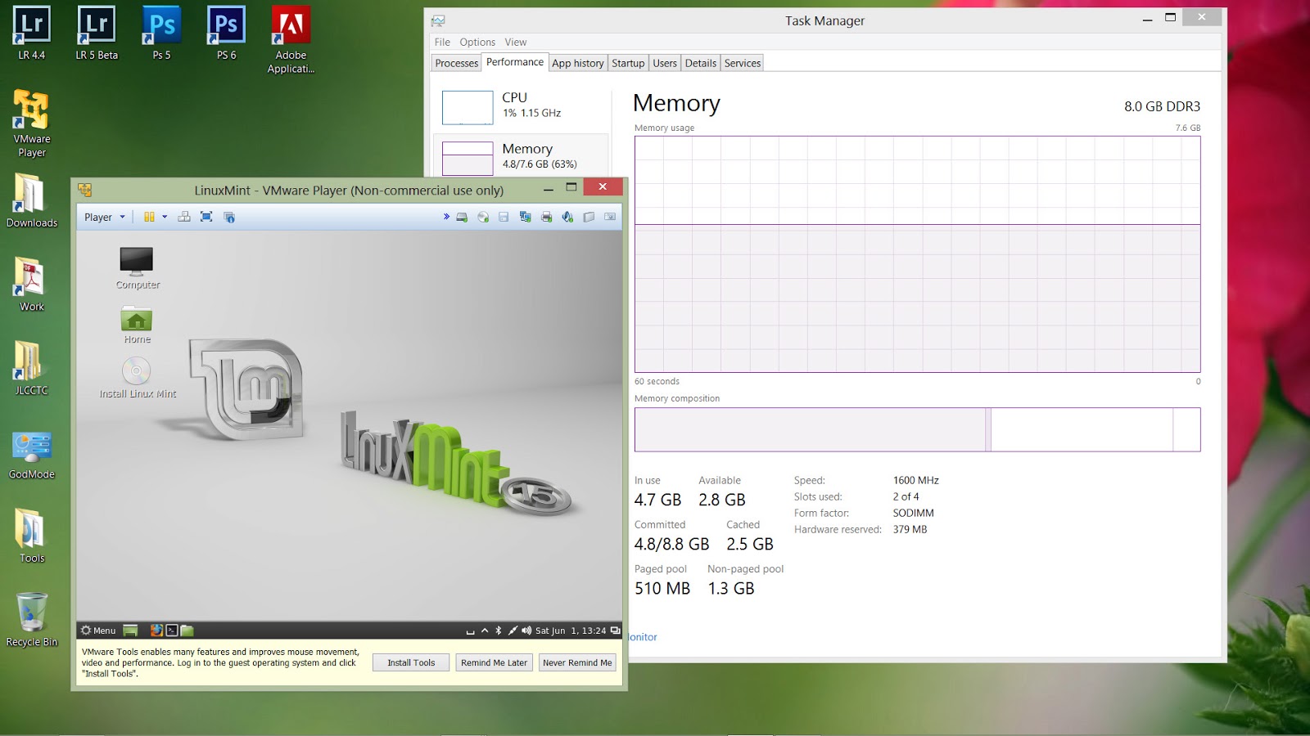
Task: Switch to the Processes tab
Action: (457, 63)
